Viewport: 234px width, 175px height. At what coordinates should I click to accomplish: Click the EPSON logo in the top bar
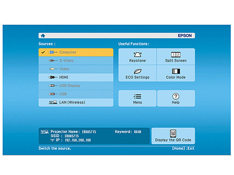click(185, 35)
